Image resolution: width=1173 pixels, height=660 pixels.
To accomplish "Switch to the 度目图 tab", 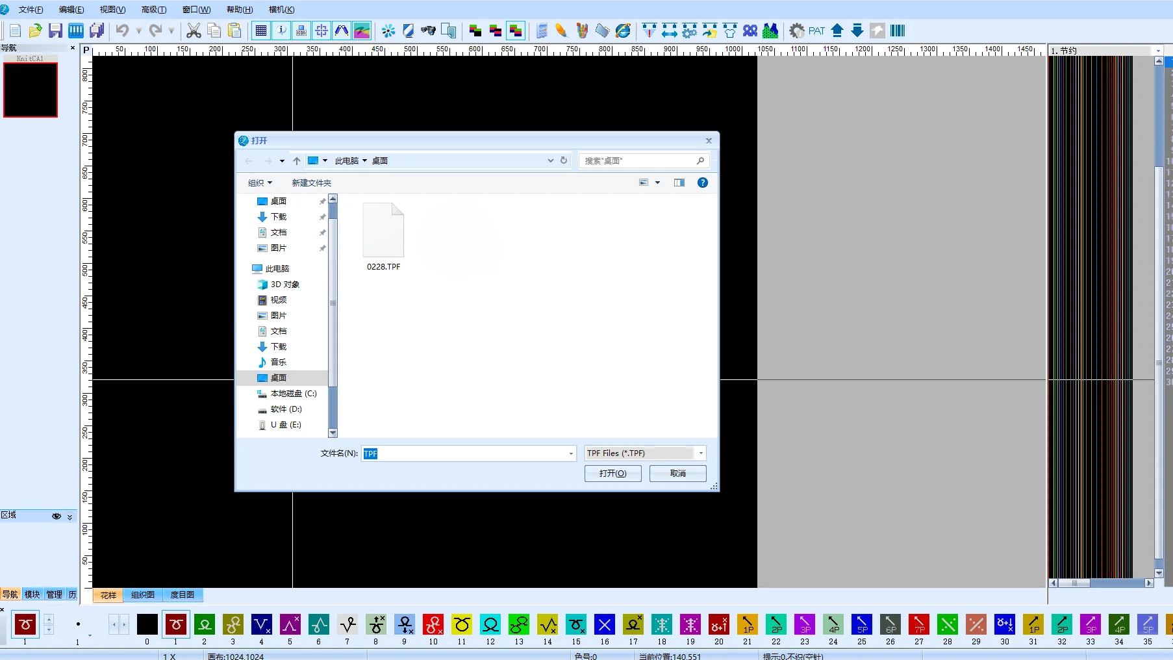I will [183, 595].
